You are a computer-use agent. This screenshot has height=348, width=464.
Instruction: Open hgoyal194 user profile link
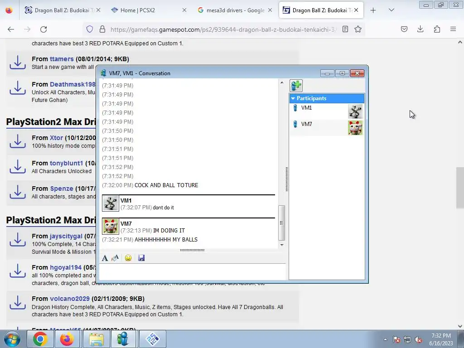click(x=65, y=267)
